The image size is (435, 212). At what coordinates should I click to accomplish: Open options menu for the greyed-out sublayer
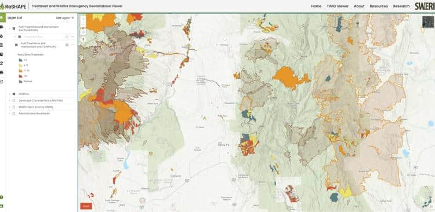click(x=72, y=36)
